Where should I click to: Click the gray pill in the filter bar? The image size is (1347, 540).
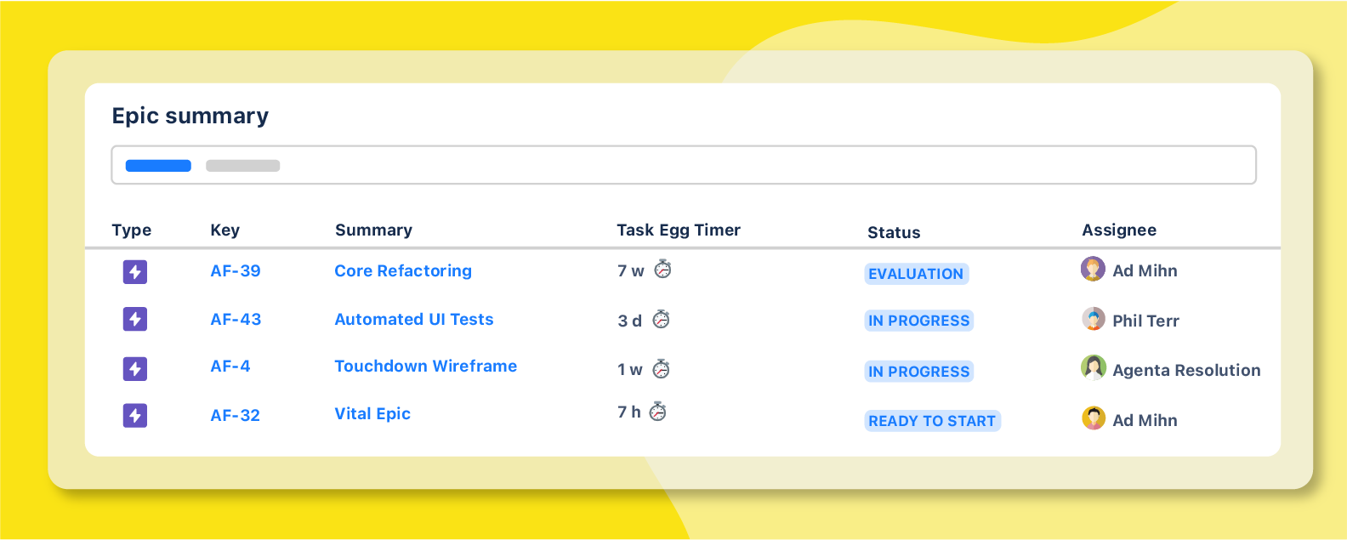(243, 166)
